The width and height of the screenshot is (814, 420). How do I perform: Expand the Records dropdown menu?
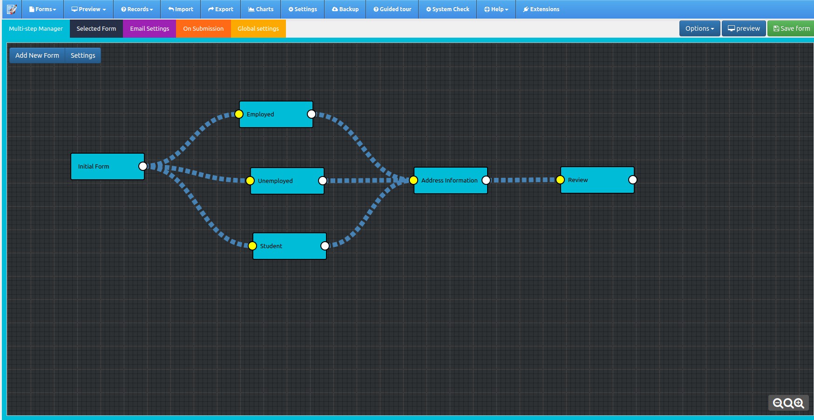pyautogui.click(x=137, y=9)
